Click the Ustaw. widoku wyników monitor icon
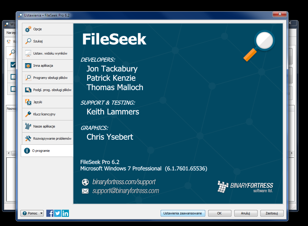 click(x=28, y=53)
